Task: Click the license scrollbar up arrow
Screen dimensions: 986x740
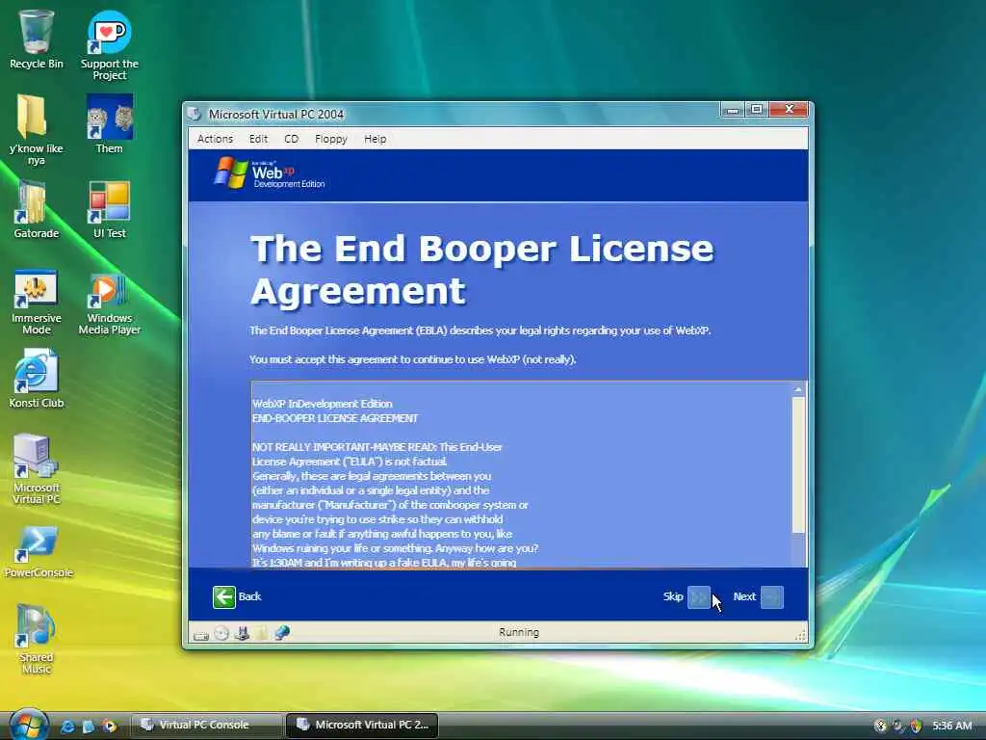Action: coord(798,390)
